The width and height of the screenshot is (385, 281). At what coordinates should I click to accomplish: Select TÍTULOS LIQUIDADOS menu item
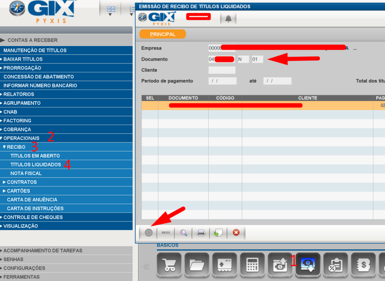tap(36, 165)
